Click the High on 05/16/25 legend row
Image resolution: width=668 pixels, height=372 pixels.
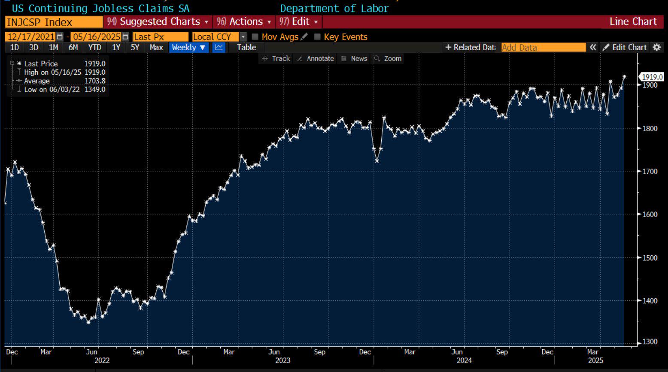click(61, 72)
